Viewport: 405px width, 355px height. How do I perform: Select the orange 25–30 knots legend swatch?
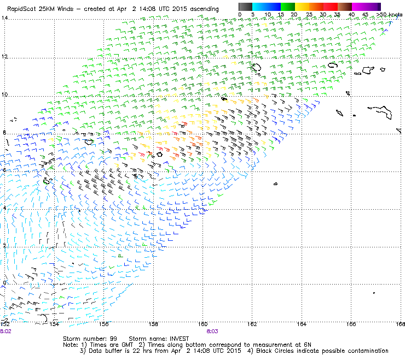316,7
